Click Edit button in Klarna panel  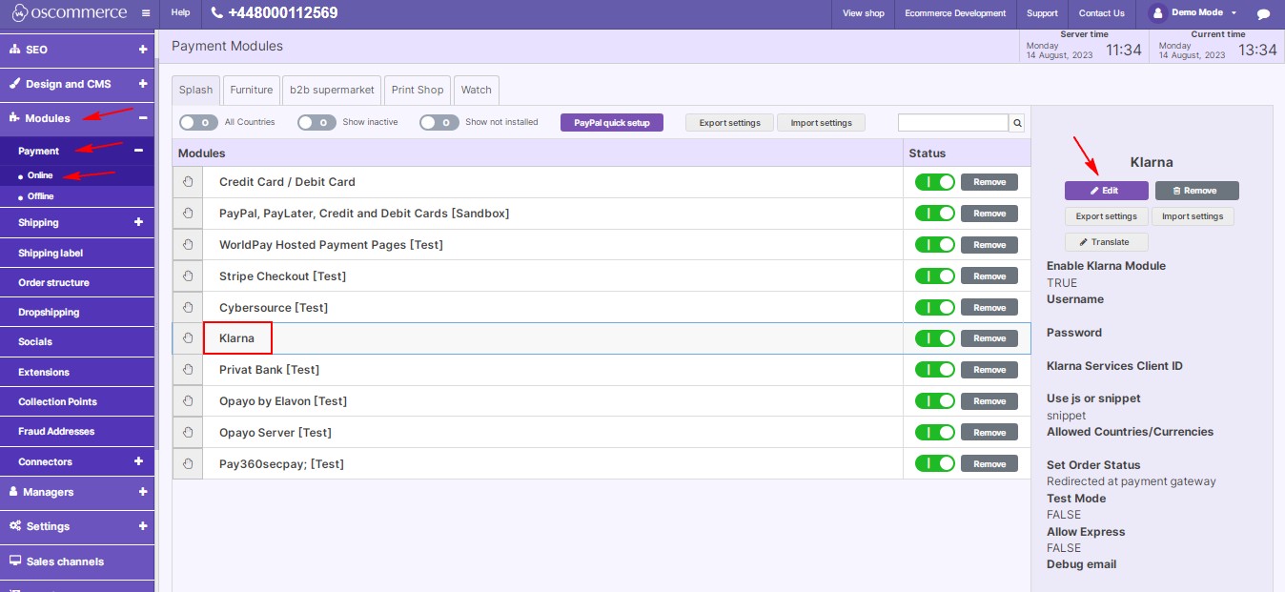pos(1107,191)
